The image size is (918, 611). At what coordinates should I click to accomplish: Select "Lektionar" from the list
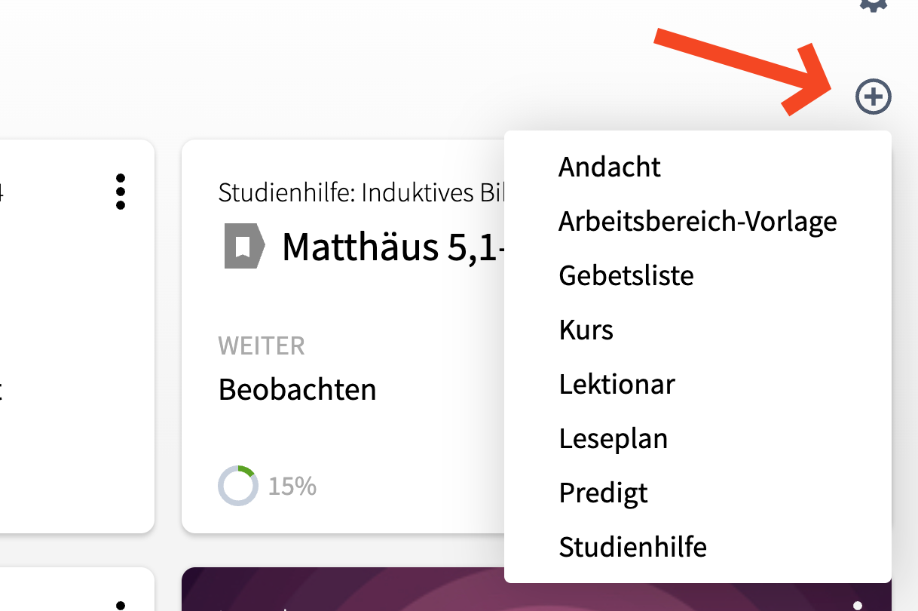(617, 384)
